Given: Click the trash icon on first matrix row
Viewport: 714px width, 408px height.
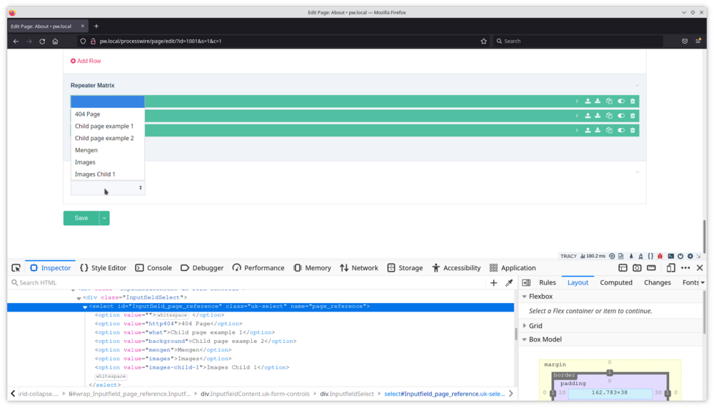Looking at the screenshot, I should coord(633,101).
